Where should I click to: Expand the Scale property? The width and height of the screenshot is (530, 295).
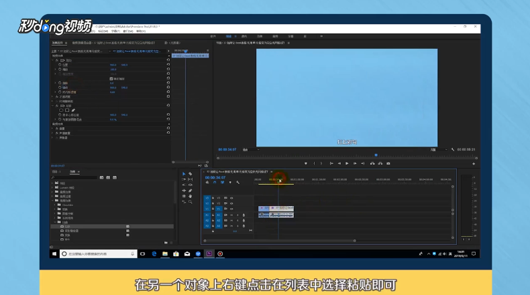click(x=56, y=70)
